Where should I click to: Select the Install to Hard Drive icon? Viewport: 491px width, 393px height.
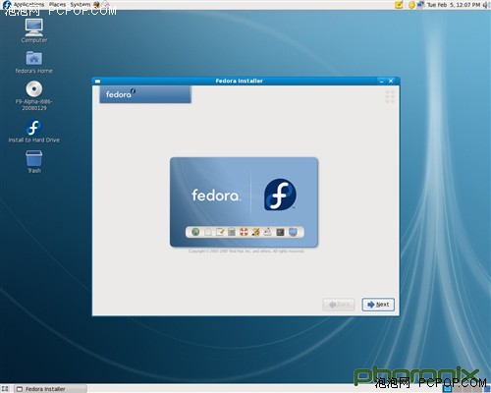(34, 131)
